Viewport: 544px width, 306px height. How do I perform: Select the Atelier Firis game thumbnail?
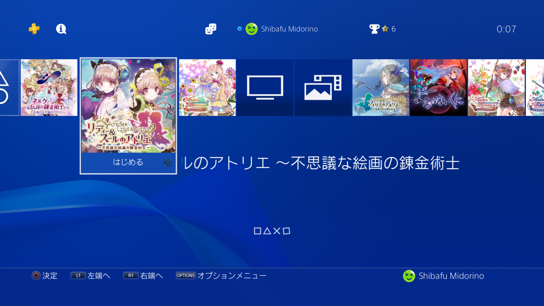(x=381, y=88)
